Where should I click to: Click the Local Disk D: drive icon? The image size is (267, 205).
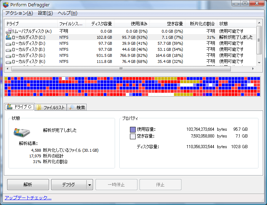(x=9, y=44)
